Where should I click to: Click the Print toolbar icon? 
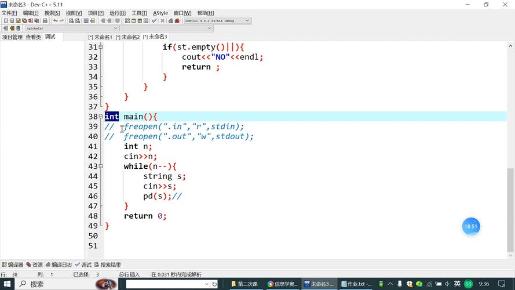(x=45, y=21)
